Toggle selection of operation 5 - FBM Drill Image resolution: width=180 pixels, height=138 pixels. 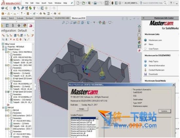(x=9, y=110)
